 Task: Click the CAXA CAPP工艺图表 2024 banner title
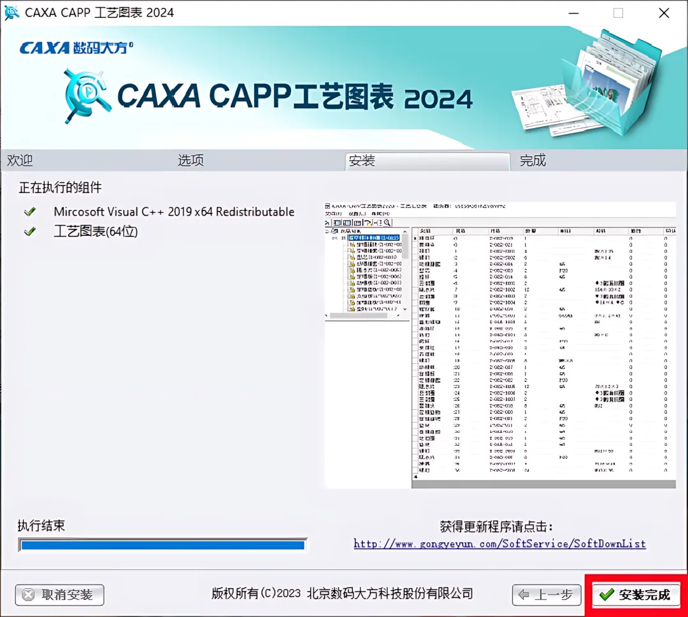(295, 96)
